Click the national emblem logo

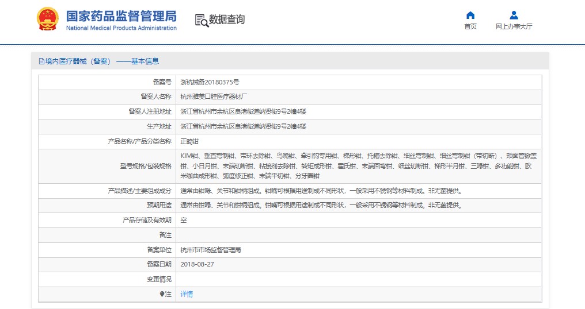tap(47, 20)
